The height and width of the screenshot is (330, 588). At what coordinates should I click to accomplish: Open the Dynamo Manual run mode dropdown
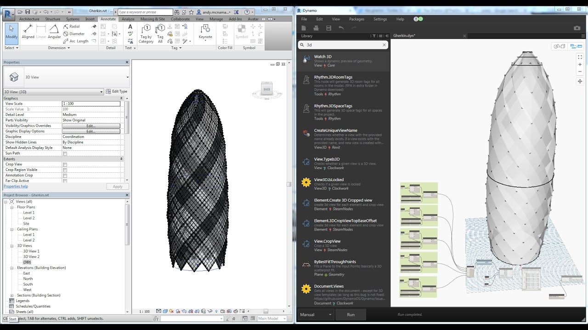316,315
